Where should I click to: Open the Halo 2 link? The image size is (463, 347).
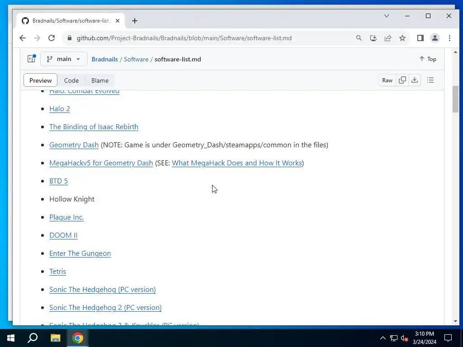point(60,109)
